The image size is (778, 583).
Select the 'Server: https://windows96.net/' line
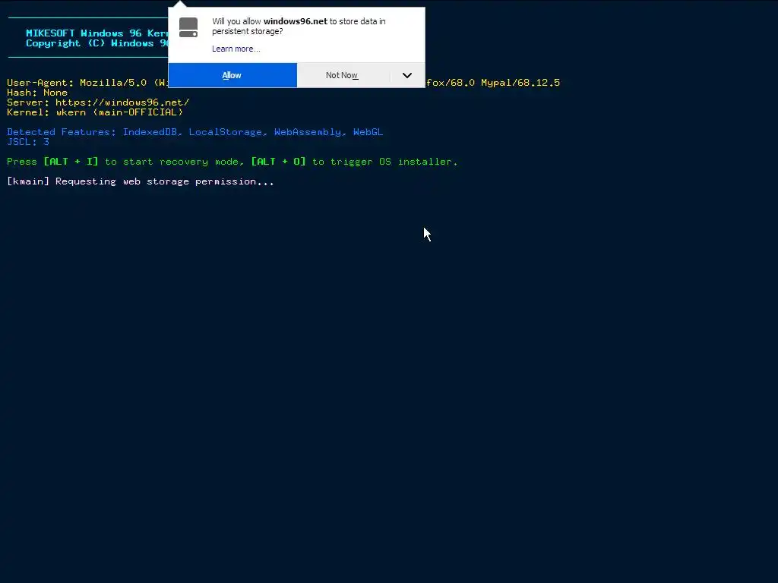(98, 102)
